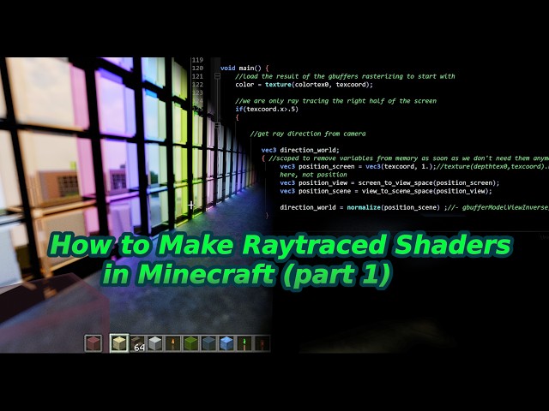The image size is (549, 411).
Task: Click the '//load the result of the gbuffers' comment
Action: (x=345, y=76)
